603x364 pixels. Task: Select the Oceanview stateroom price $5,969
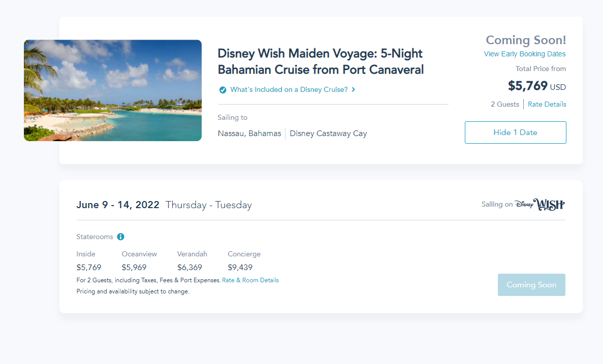[x=134, y=268]
